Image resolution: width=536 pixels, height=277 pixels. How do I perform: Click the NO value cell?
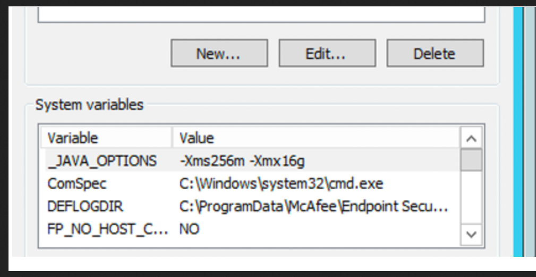(x=189, y=229)
